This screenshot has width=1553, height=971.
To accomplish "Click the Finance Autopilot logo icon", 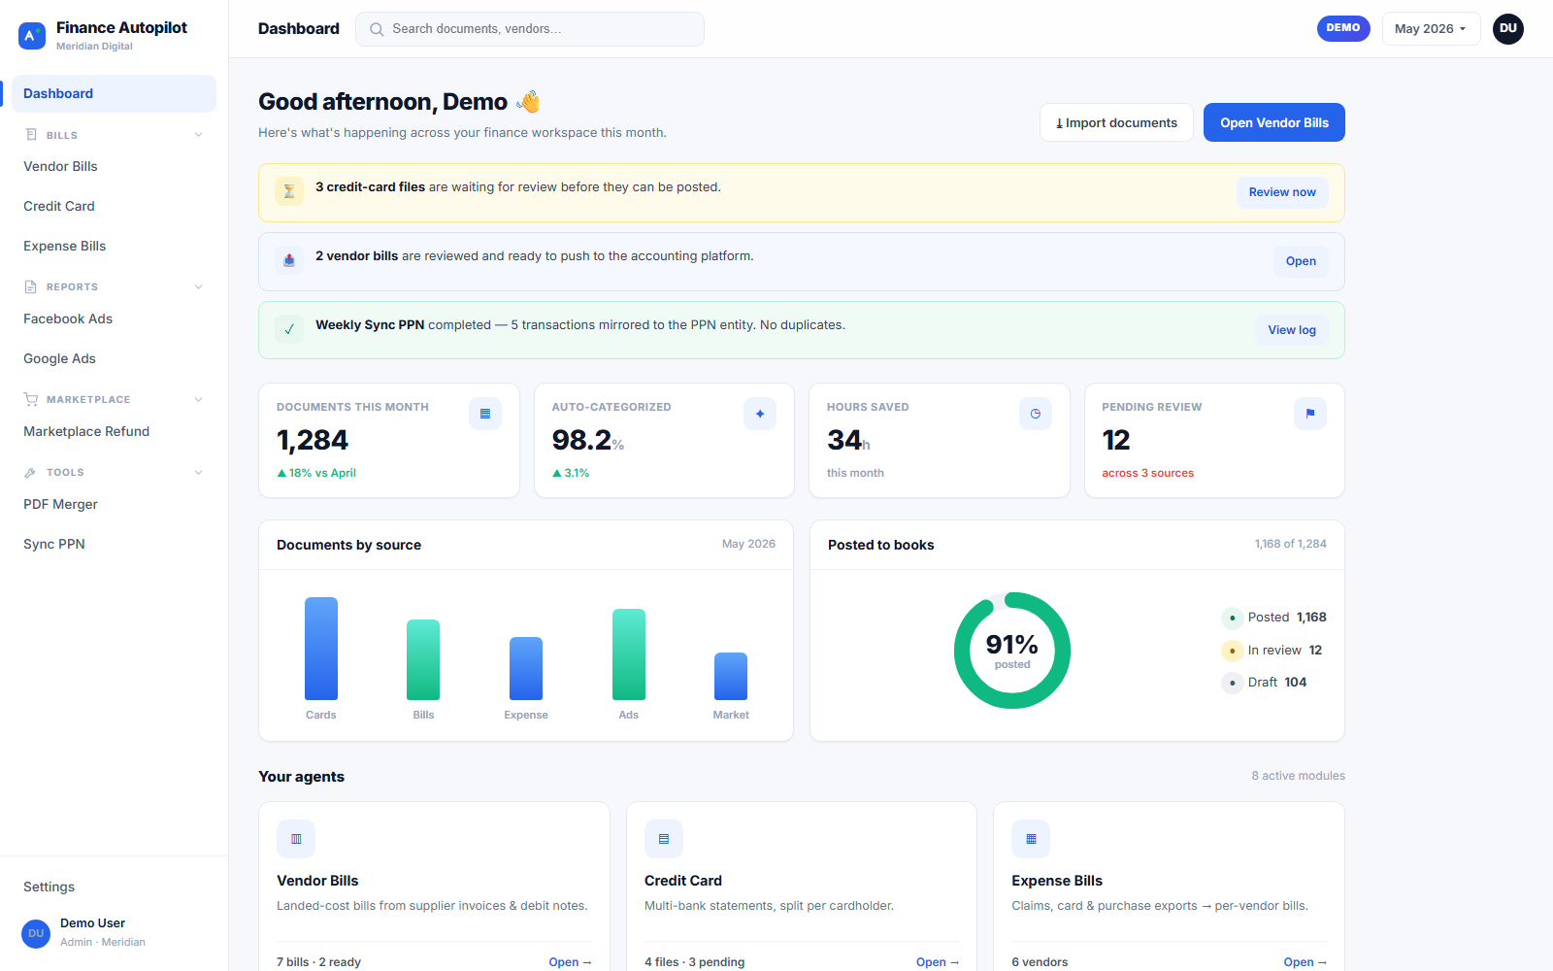I will [x=32, y=36].
